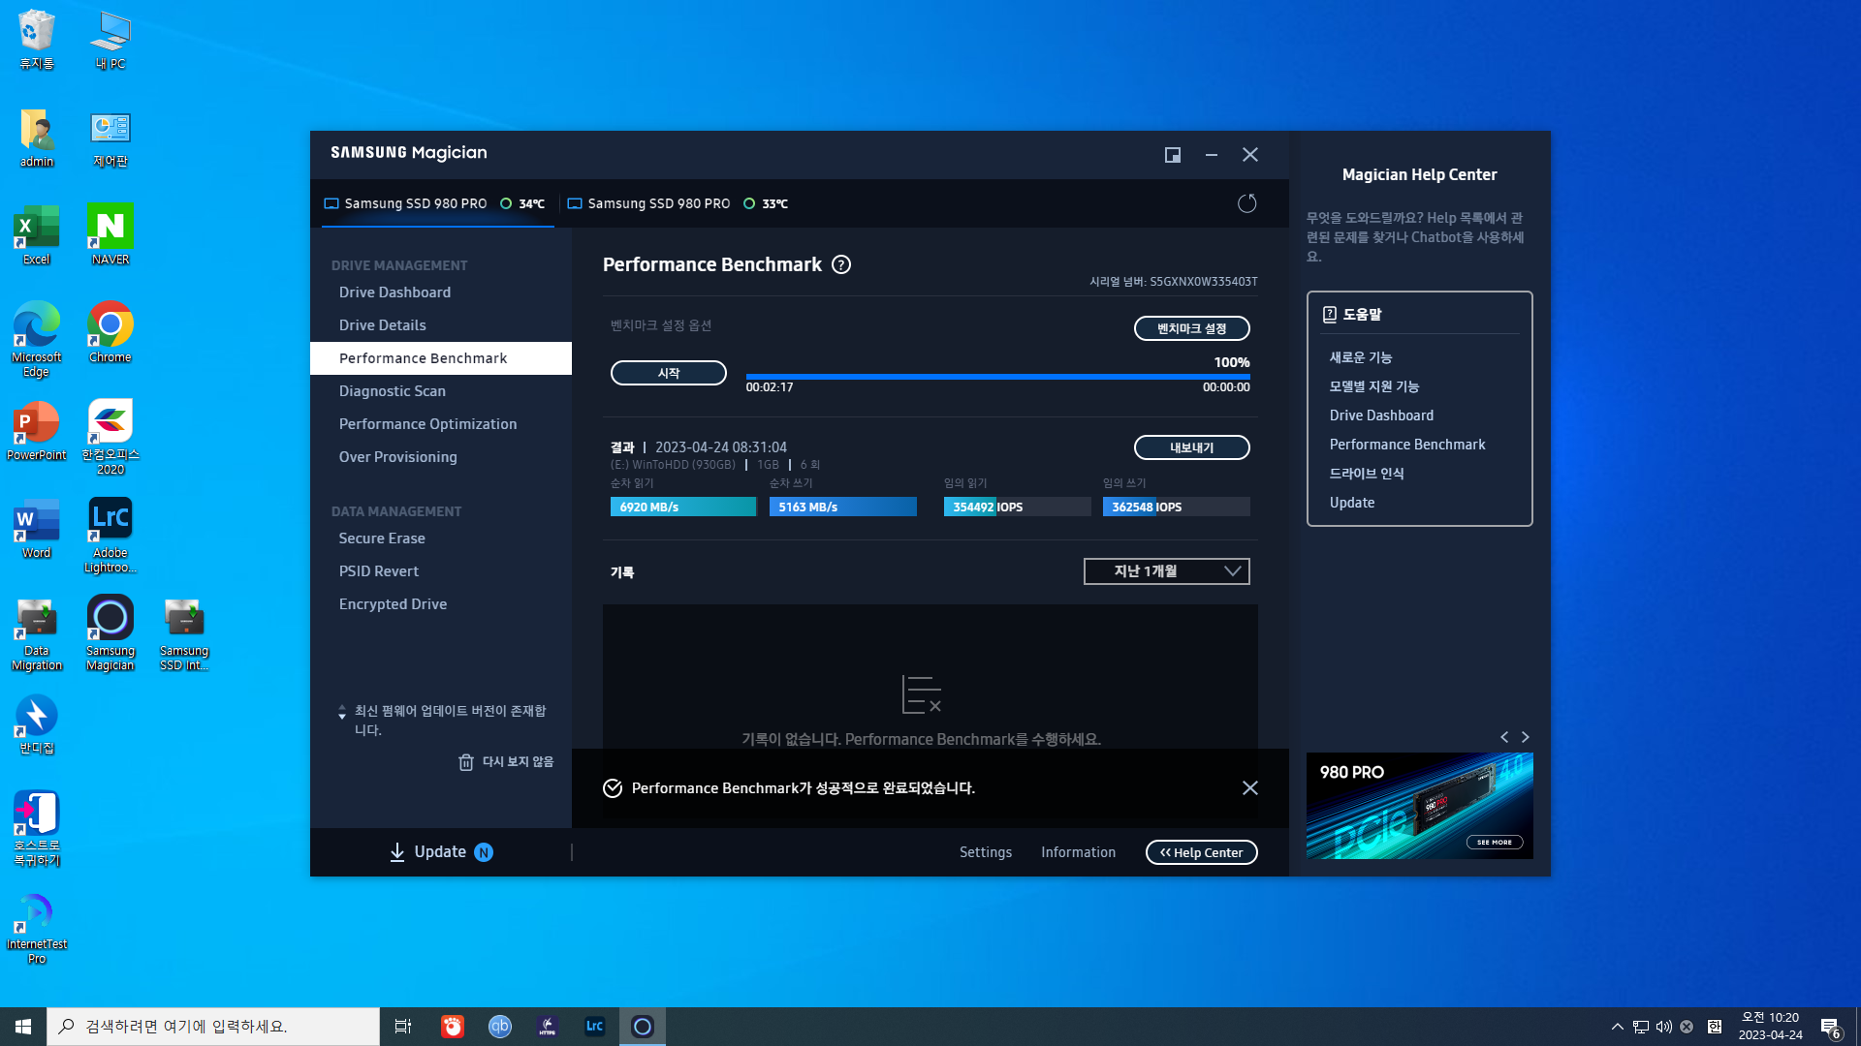Open the Lightroom Classic taskbar icon

pos(595,1027)
